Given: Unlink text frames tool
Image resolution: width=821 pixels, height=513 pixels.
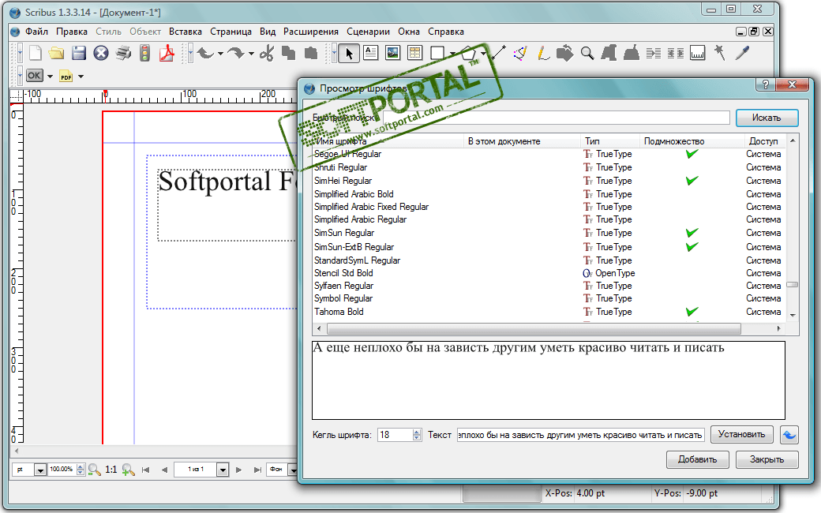Looking at the screenshot, I should pos(676,53).
